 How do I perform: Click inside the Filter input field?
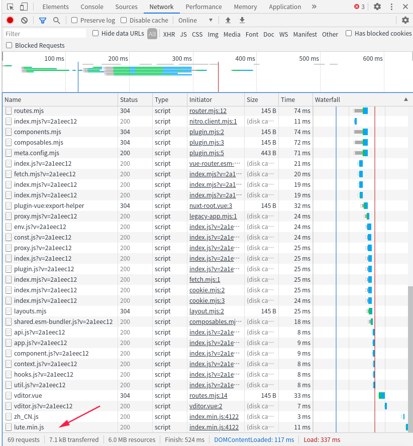pos(44,34)
